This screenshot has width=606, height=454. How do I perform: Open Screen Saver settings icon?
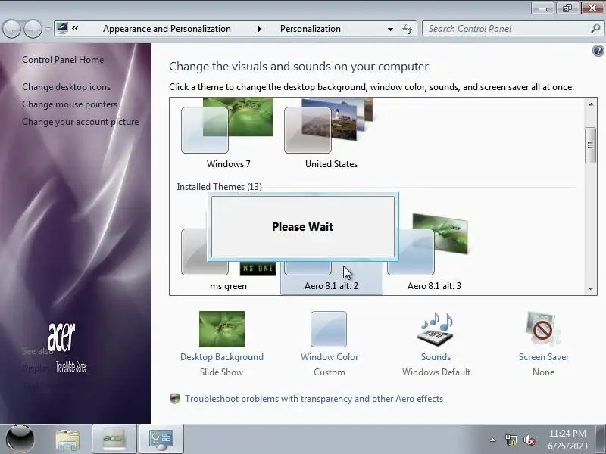(x=543, y=329)
